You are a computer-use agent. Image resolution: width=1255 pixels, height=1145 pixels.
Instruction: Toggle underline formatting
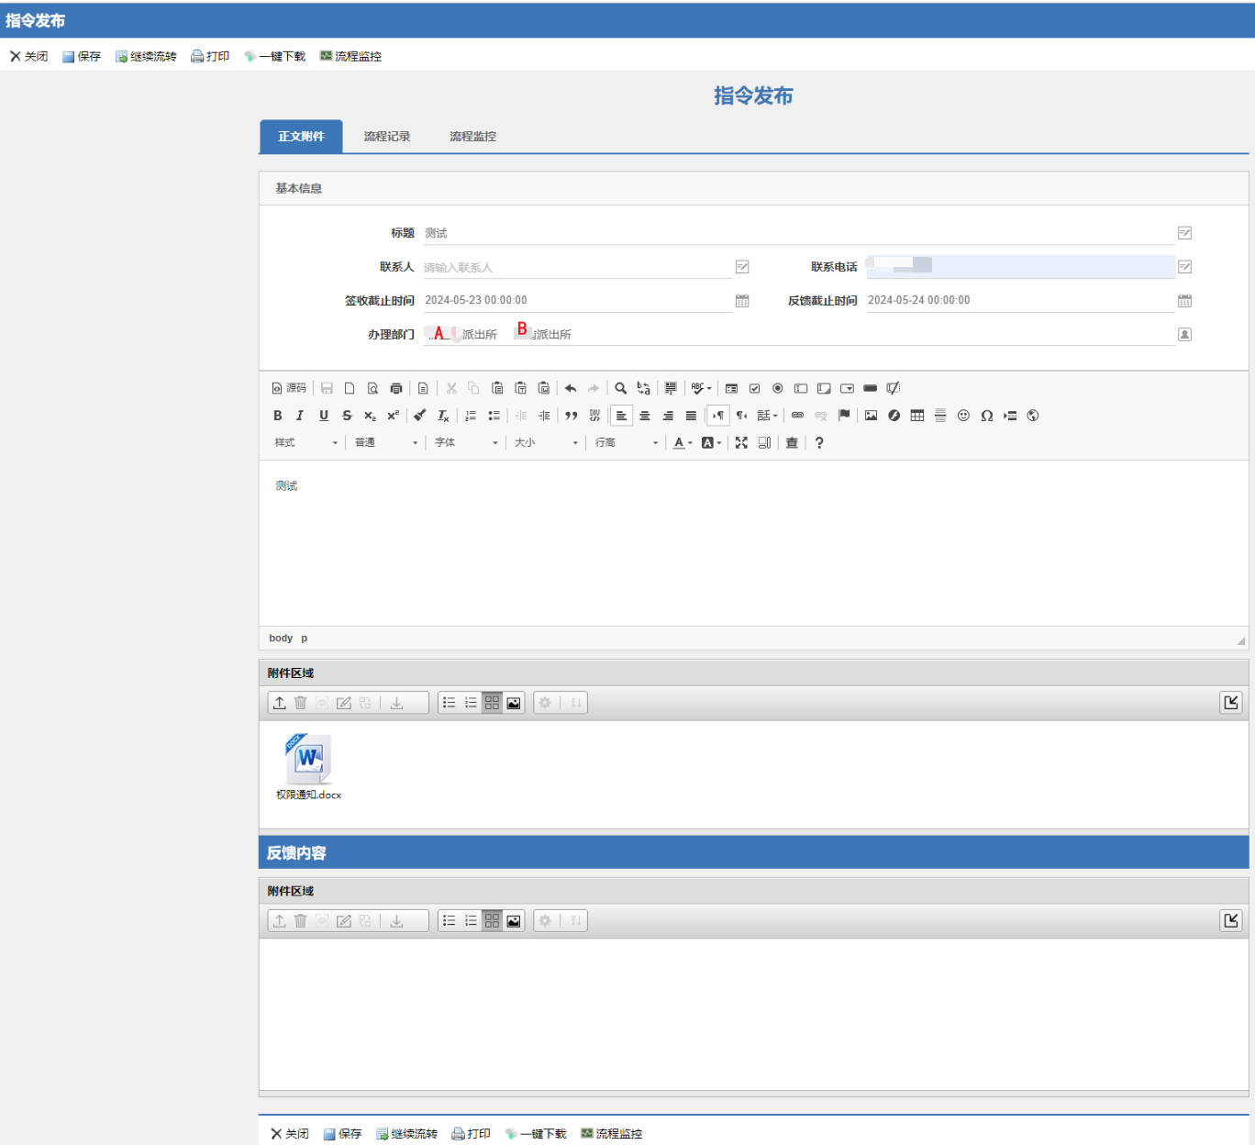coord(324,416)
